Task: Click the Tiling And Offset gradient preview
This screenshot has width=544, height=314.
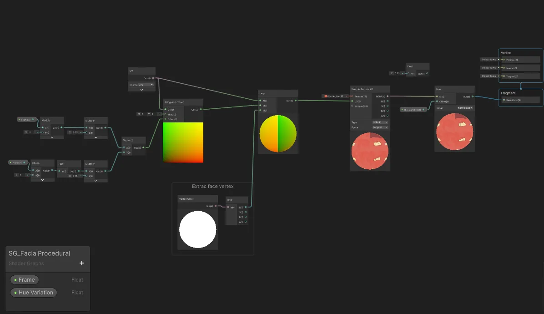Action: click(183, 142)
